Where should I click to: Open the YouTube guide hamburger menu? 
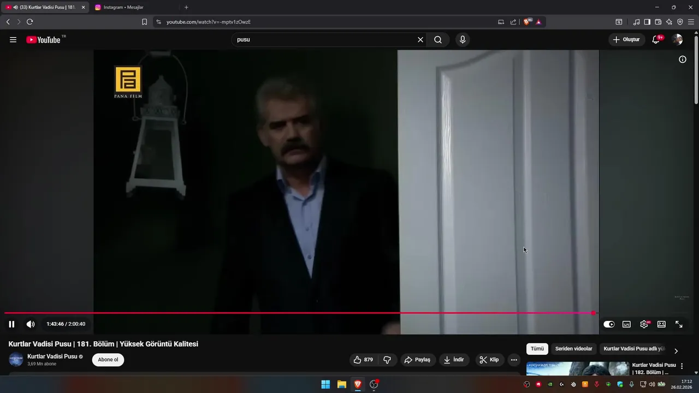click(x=13, y=40)
